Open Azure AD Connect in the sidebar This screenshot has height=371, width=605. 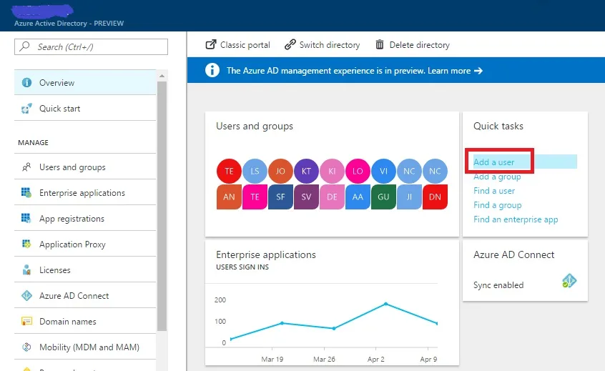(74, 296)
